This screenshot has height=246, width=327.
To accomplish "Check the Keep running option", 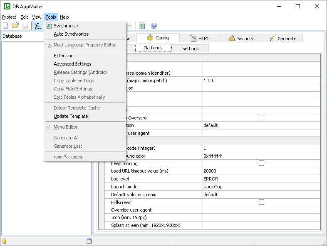I will [261, 163].
